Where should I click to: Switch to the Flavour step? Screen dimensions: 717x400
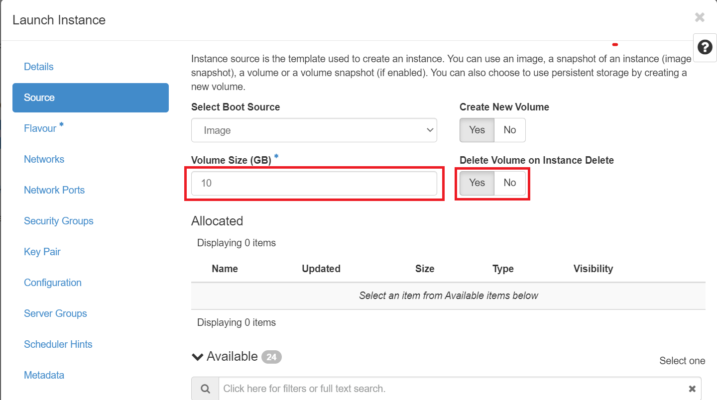click(x=40, y=128)
